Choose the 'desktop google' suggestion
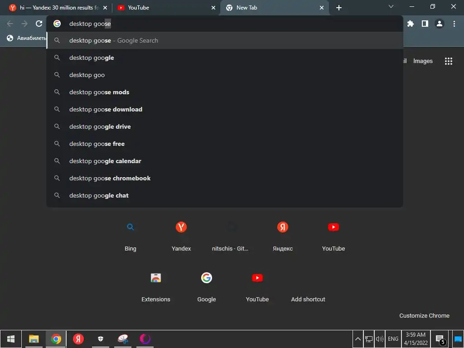Image resolution: width=464 pixels, height=348 pixels. pos(225,58)
